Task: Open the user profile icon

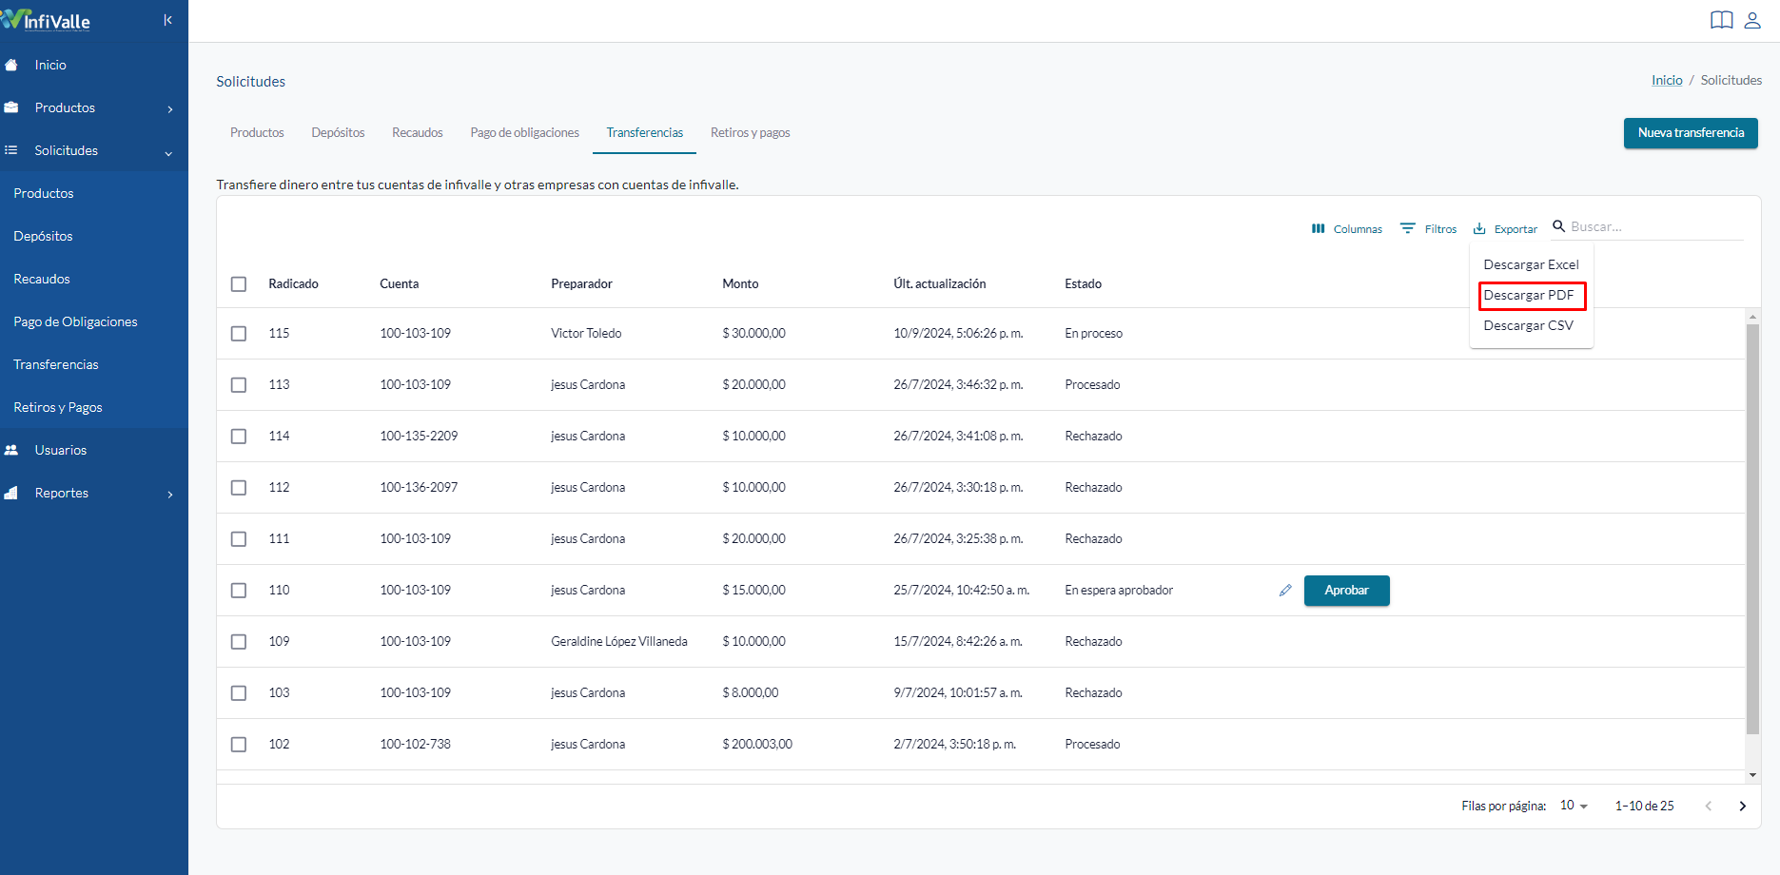Action: [x=1752, y=20]
